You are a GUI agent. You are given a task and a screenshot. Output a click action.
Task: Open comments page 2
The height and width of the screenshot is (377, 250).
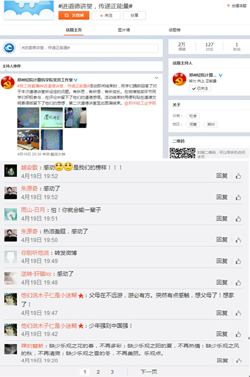coord(98,372)
